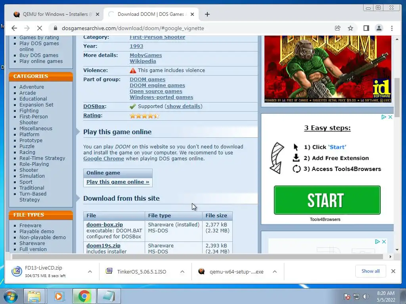The image size is (406, 304).
Task: Select Puzzle category in sidebar
Action: (x=27, y=146)
